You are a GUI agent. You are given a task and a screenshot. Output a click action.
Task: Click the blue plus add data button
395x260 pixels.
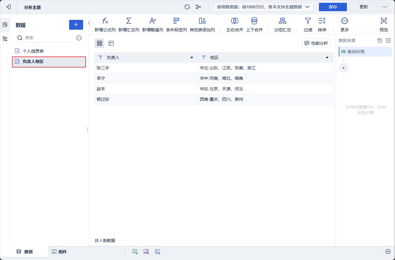[x=76, y=25]
